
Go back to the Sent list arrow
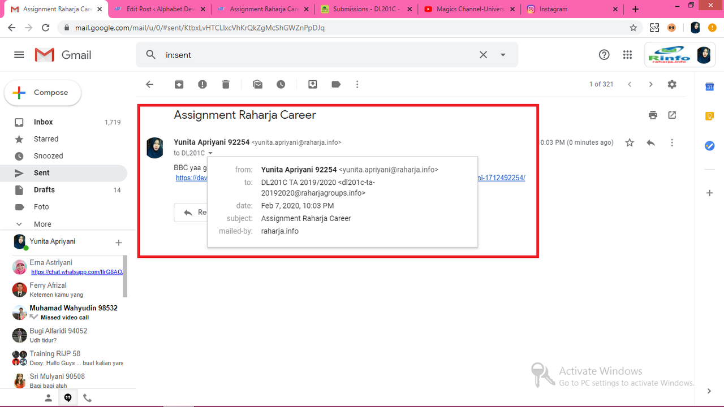149,84
